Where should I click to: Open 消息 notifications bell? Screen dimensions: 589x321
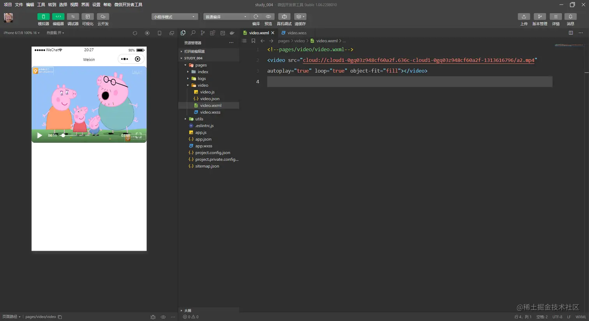pos(570,17)
